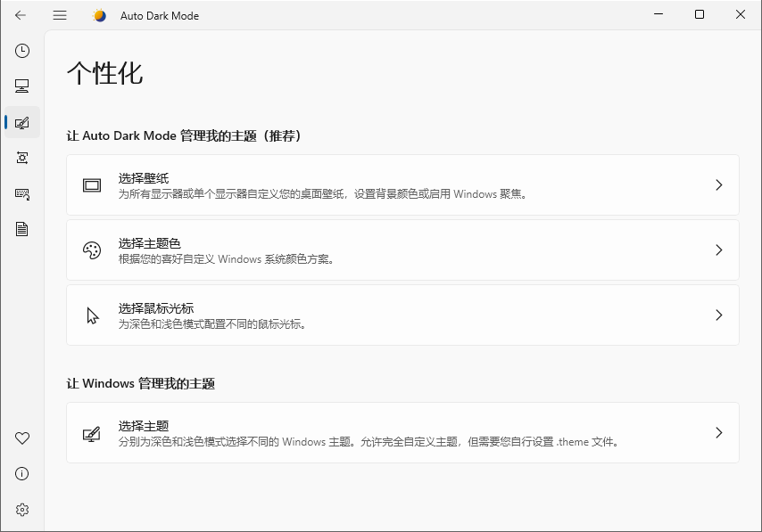Viewport: 762px width, 532px height.
Task: Open the Scripts document icon in sidebar
Action: tap(22, 229)
